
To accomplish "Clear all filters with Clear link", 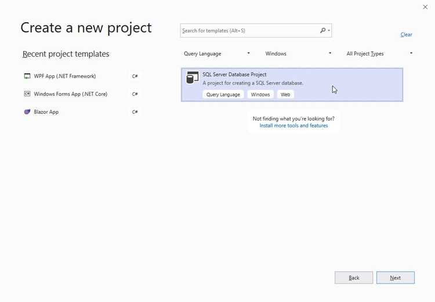I will point(406,34).
